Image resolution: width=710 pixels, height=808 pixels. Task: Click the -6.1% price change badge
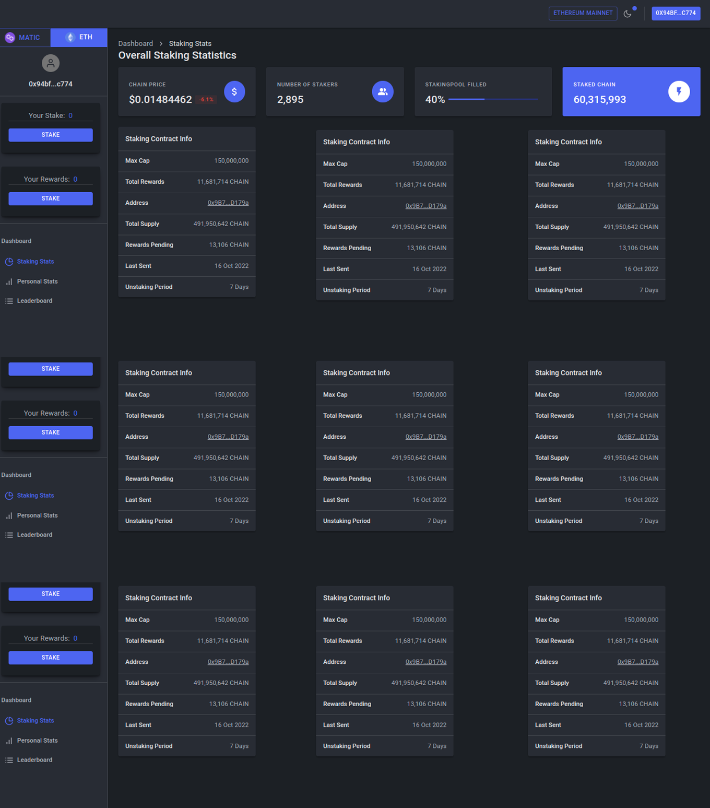coord(206,100)
